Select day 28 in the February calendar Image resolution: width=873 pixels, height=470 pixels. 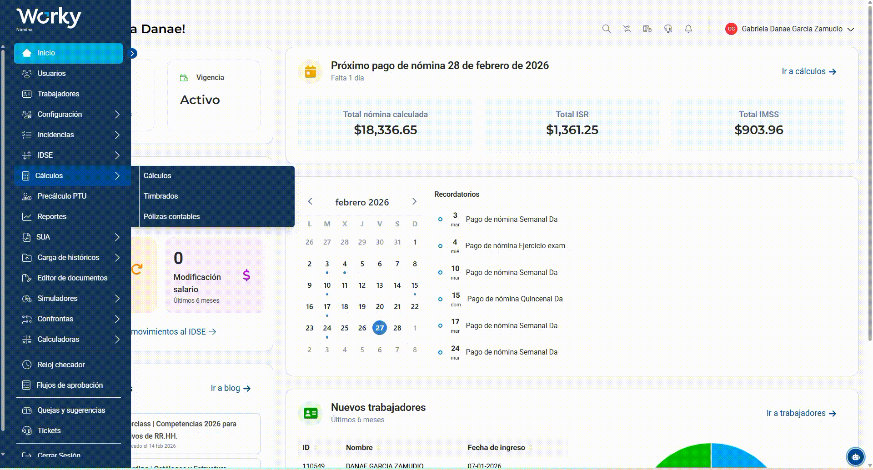(397, 328)
